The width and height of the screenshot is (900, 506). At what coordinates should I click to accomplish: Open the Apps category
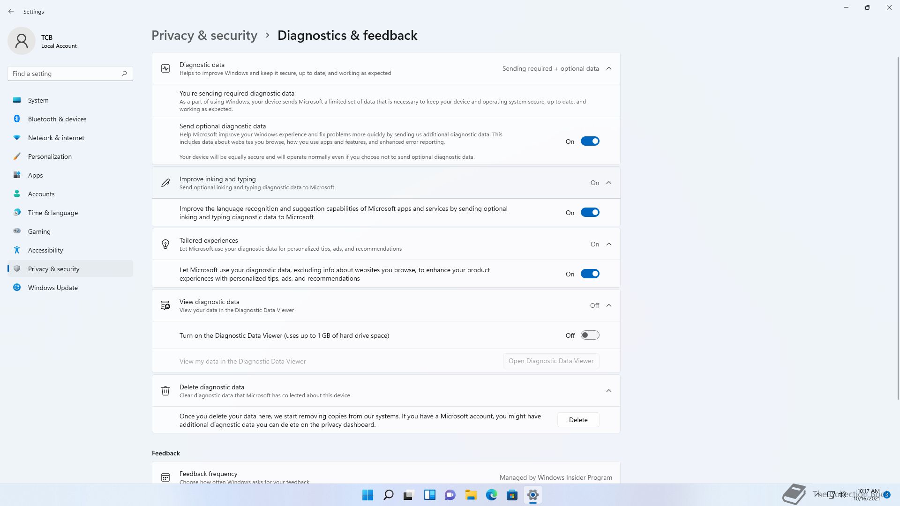coord(70,175)
